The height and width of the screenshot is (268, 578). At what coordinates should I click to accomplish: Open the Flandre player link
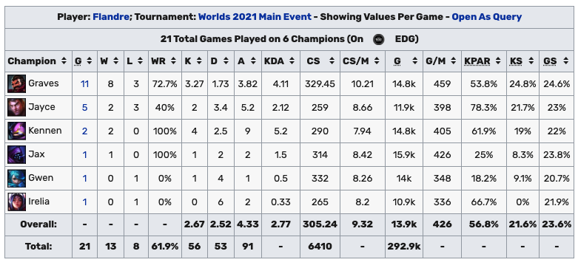coord(110,17)
